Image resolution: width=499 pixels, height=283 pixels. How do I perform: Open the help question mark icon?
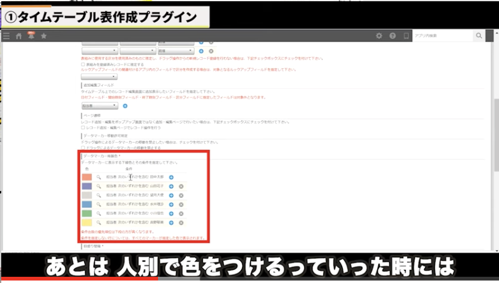[x=393, y=36]
